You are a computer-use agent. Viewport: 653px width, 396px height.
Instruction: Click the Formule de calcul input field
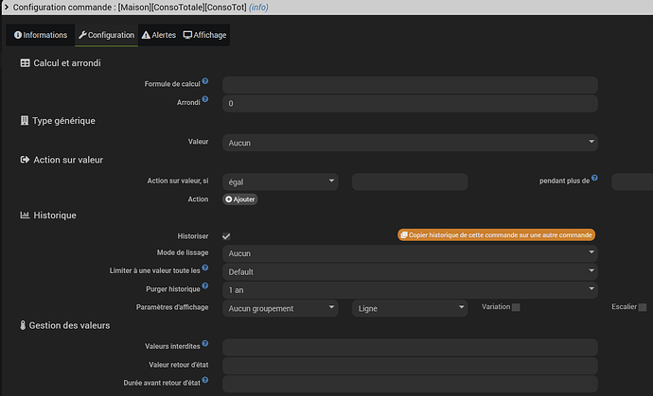click(x=410, y=85)
